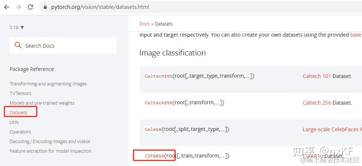Open the CIFAR10 class link
Viewport: 362px width, 166px height.
point(154,156)
